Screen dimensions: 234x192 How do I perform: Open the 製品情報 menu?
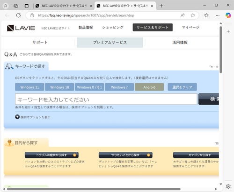tap(86, 28)
